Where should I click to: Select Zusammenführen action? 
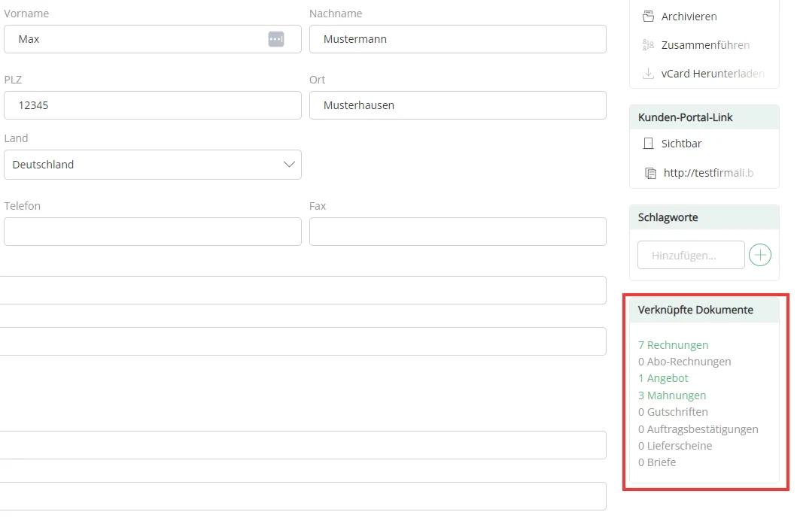[x=705, y=45]
